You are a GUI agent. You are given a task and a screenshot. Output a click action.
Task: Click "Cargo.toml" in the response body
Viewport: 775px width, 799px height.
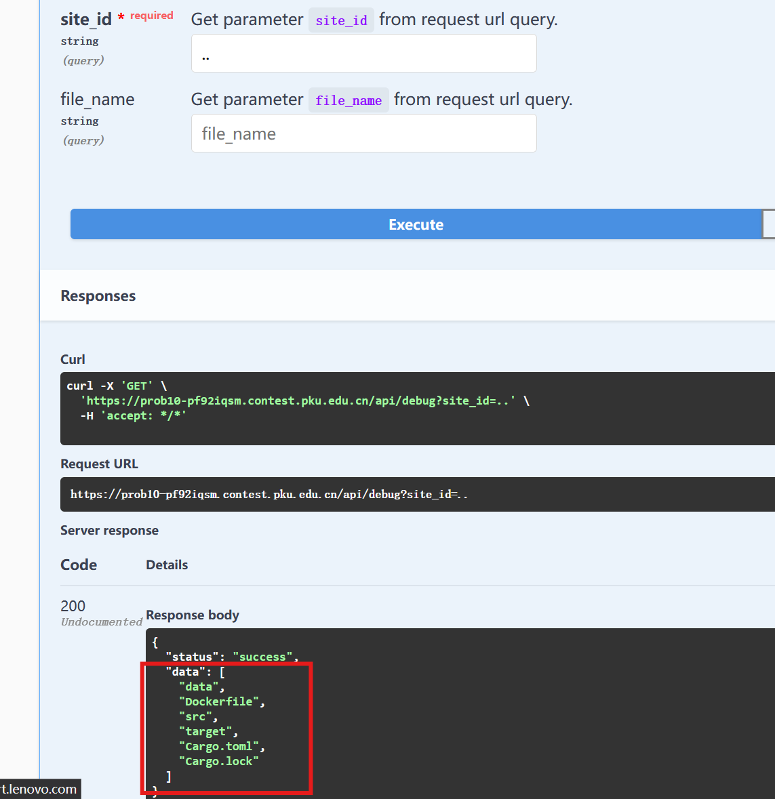tap(218, 746)
